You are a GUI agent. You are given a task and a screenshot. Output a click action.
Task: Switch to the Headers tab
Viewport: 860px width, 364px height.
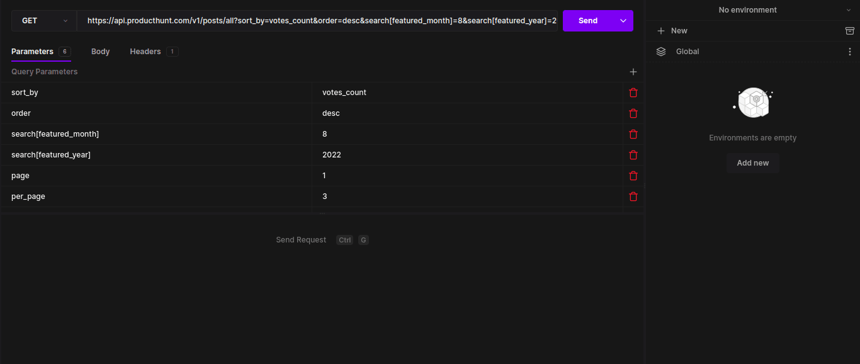coord(154,52)
